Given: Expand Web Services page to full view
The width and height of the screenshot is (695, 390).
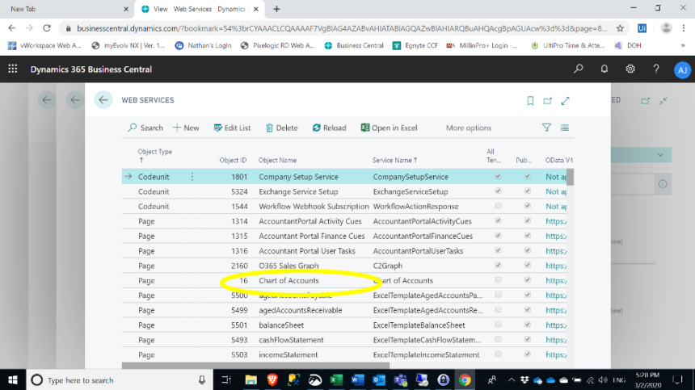Looking at the screenshot, I should click(x=565, y=101).
